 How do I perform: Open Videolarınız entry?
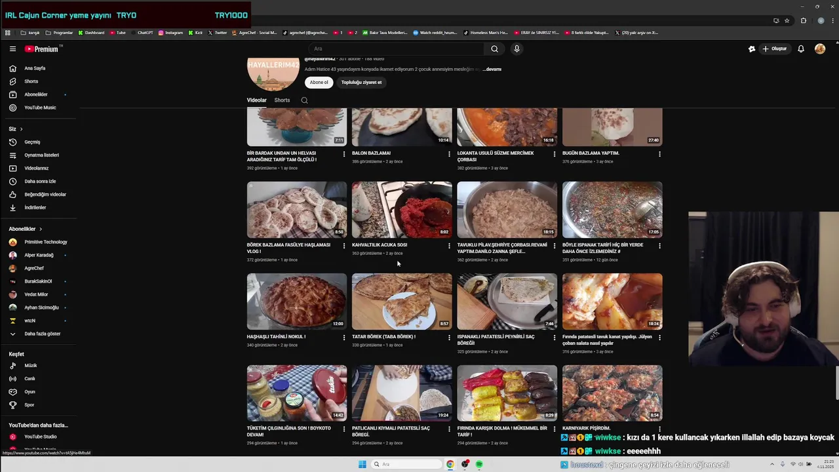(37, 168)
